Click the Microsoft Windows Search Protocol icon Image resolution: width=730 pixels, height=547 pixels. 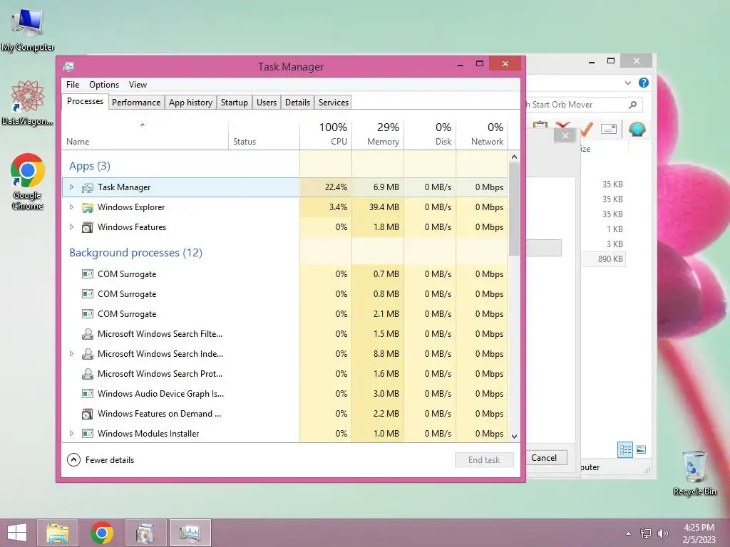click(x=88, y=374)
